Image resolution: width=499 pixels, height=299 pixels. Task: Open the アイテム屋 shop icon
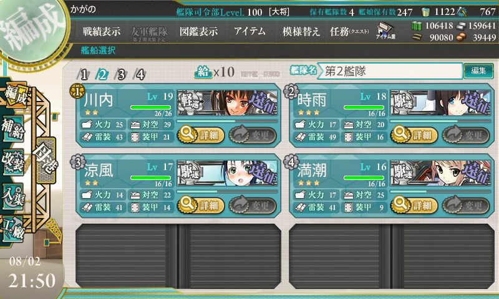tap(385, 31)
